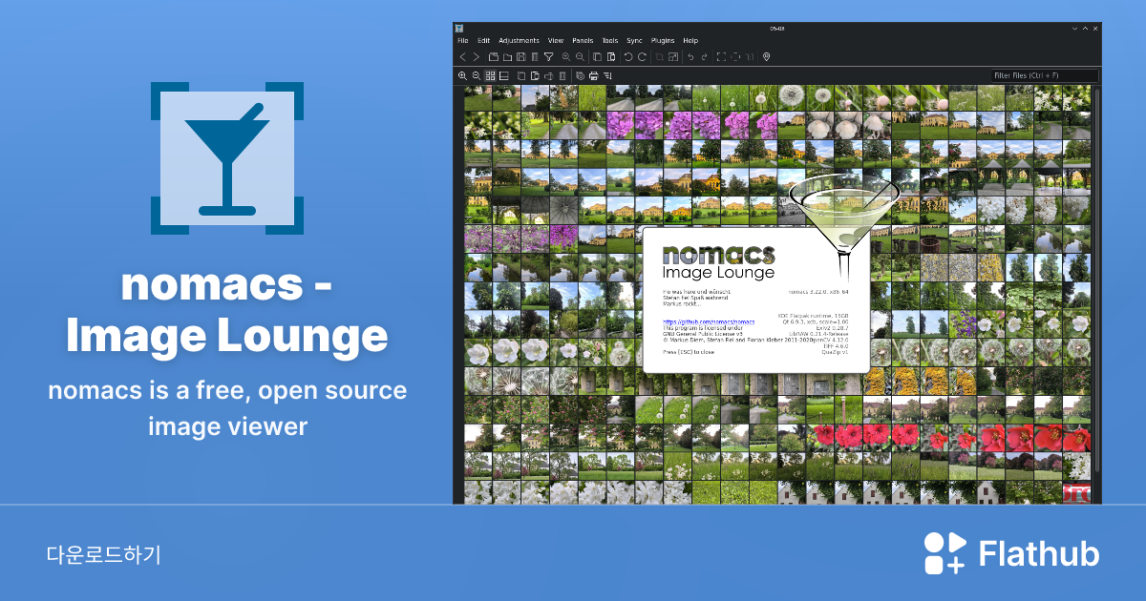1146x601 pixels.
Task: Open the GPS location pin tool
Action: (x=765, y=57)
